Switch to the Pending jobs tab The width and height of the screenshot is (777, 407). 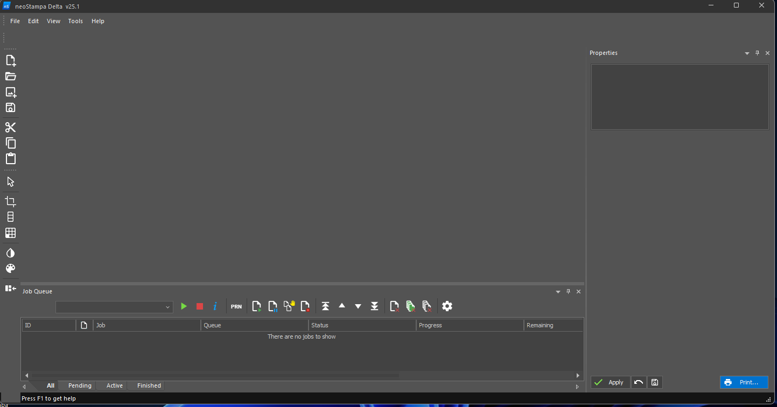pos(80,385)
